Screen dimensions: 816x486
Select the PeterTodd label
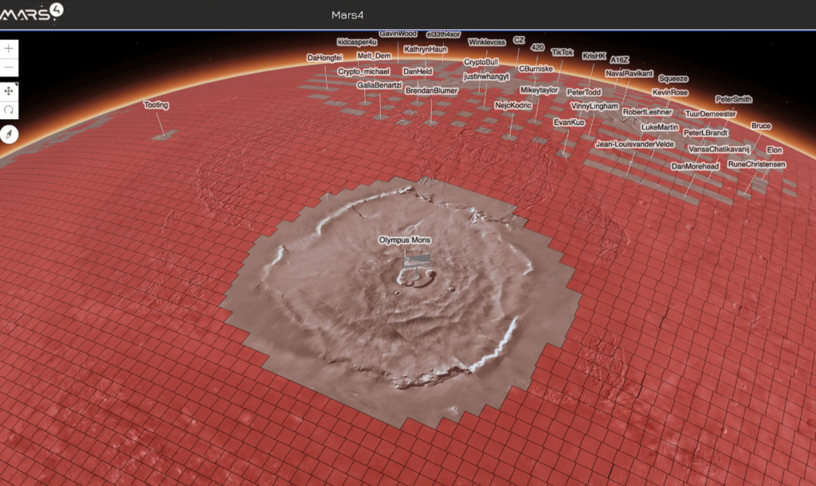pyautogui.click(x=583, y=92)
